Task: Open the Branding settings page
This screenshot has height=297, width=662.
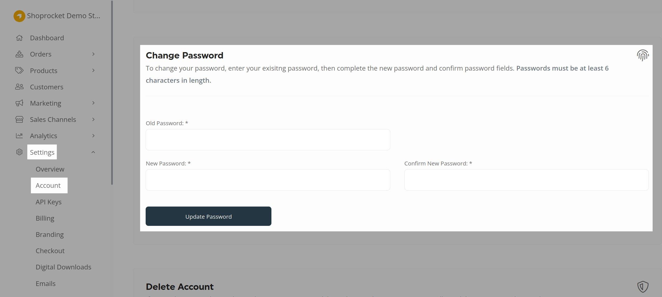Action: (50, 234)
